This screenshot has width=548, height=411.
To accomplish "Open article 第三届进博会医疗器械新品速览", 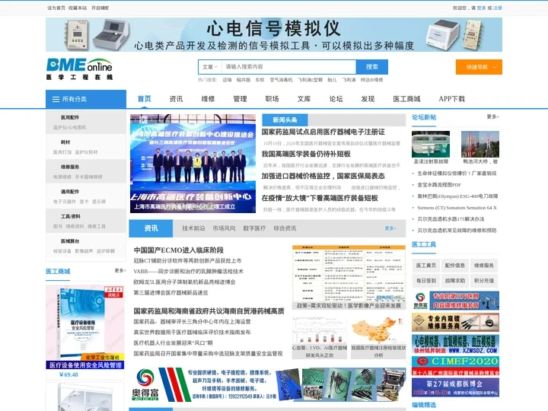I will pos(170,292).
